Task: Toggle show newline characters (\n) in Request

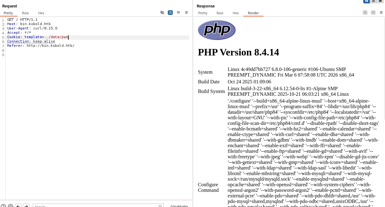Action: coord(178,12)
